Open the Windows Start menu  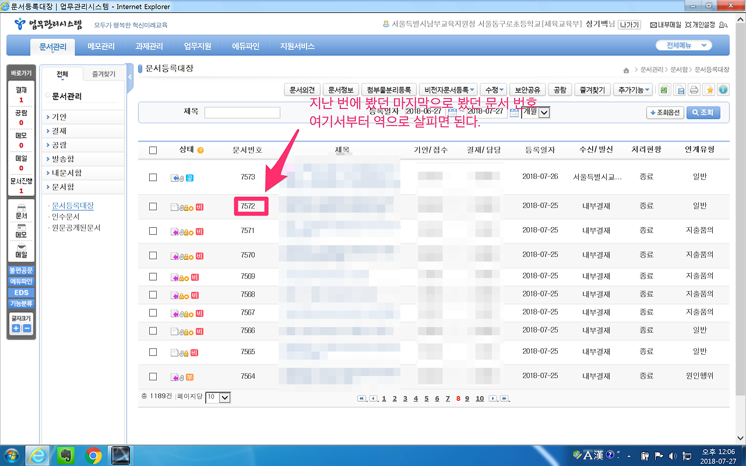pyautogui.click(x=12, y=454)
